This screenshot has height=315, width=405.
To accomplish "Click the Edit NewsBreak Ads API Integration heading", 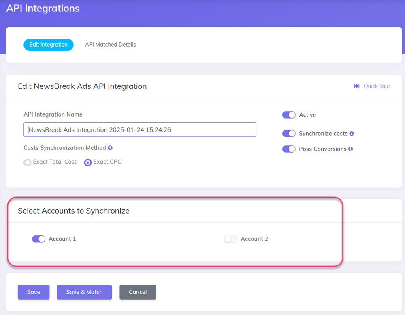I will (82, 86).
